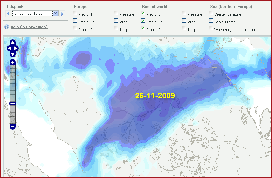This screenshot has width=272, height=178.
Task: Enable Sea temperature checkbox
Action: coord(211,13)
